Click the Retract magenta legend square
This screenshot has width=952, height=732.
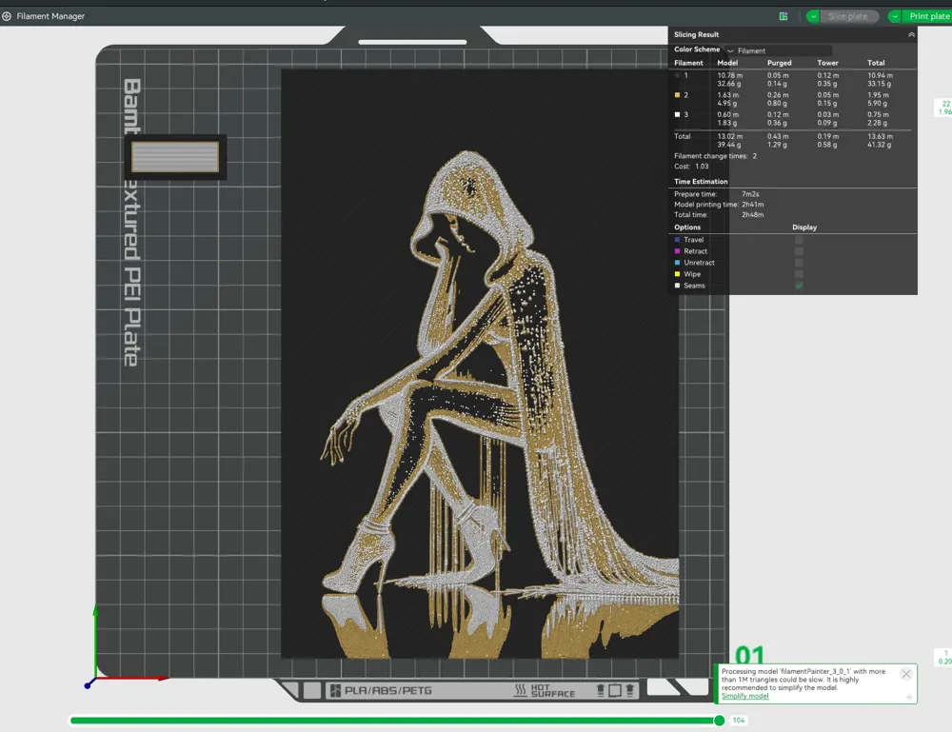tap(677, 251)
